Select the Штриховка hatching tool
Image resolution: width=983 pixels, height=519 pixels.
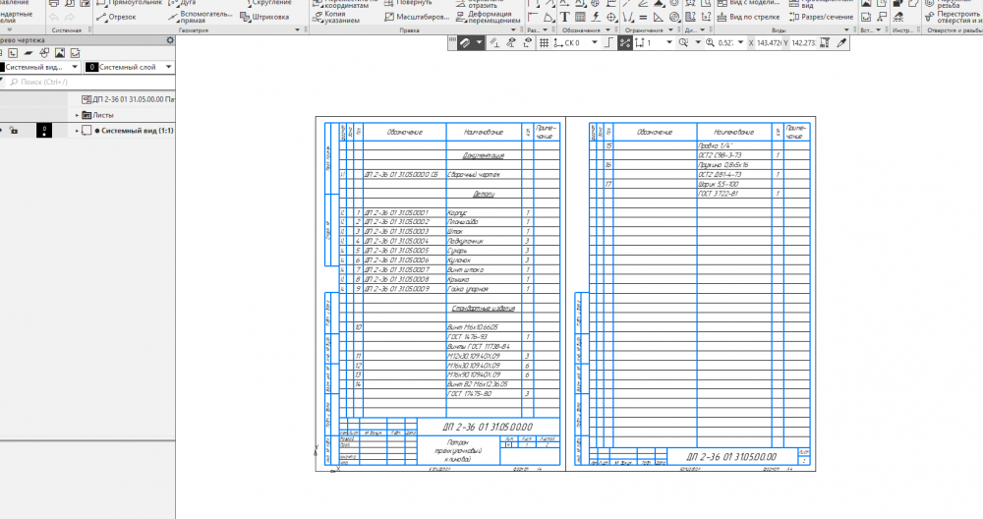[x=263, y=17]
